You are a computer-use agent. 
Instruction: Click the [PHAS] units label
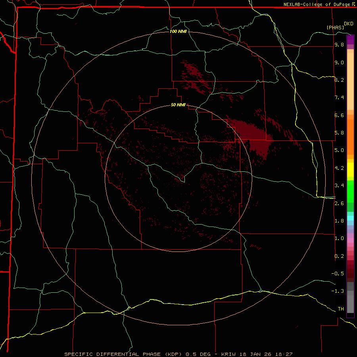click(335, 27)
